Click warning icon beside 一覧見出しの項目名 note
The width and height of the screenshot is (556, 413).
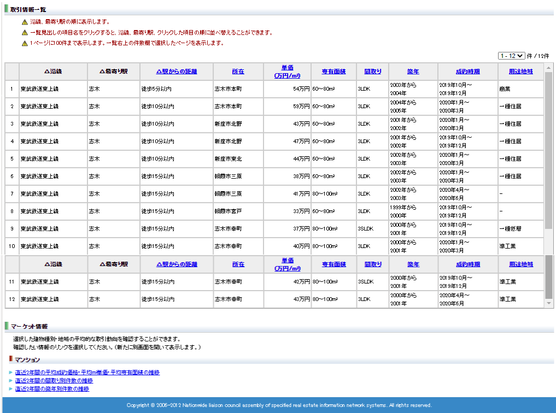pyautogui.click(x=25, y=33)
